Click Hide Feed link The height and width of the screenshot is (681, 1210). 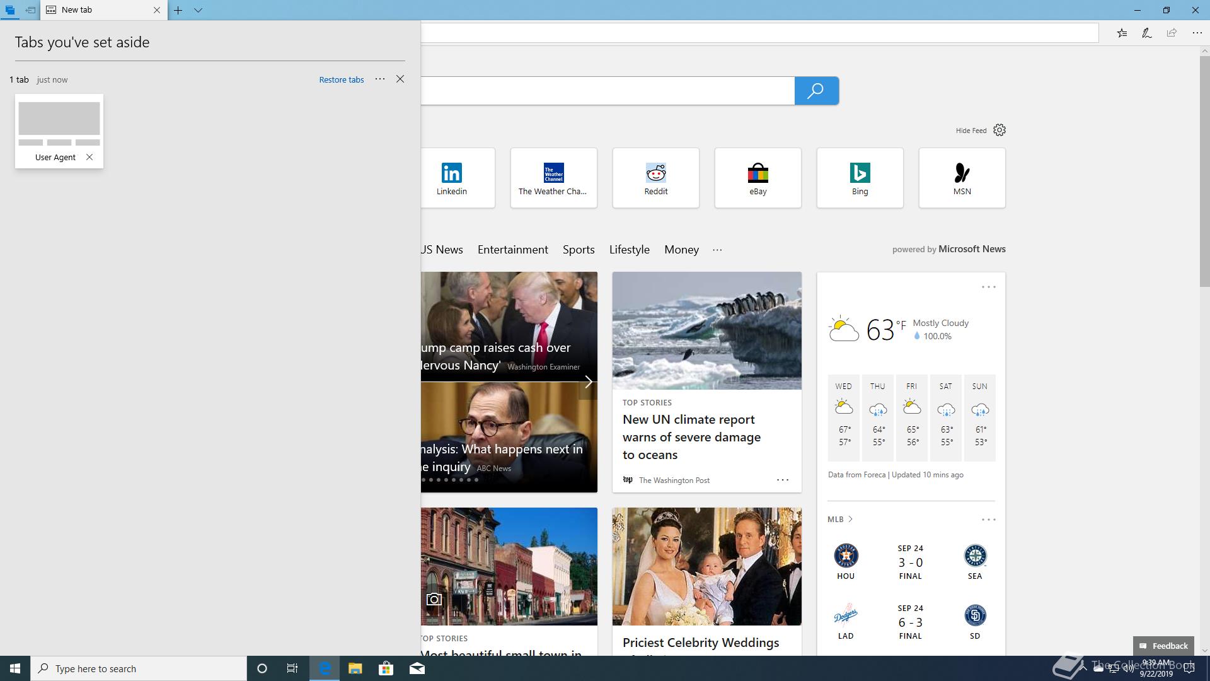pyautogui.click(x=971, y=131)
